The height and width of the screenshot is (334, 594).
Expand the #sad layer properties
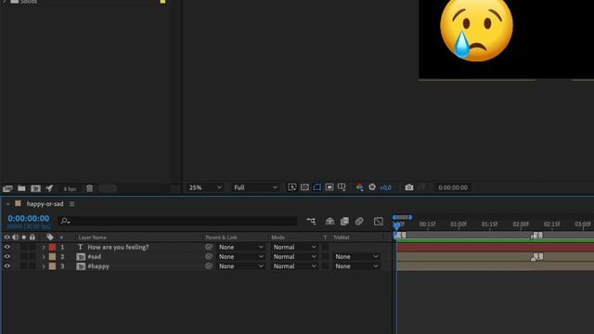pyautogui.click(x=44, y=257)
